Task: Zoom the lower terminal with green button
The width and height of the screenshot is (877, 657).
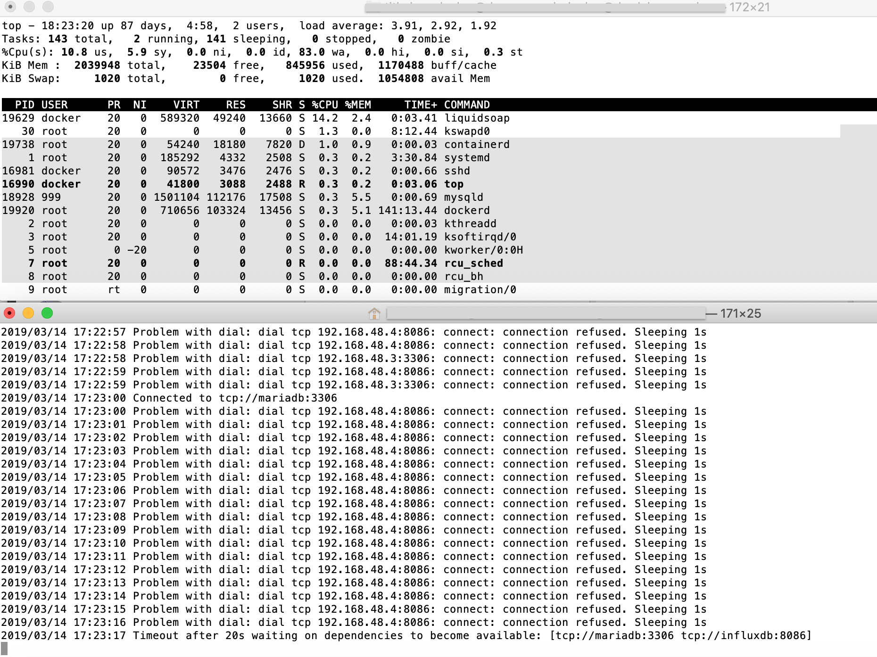Action: (47, 313)
